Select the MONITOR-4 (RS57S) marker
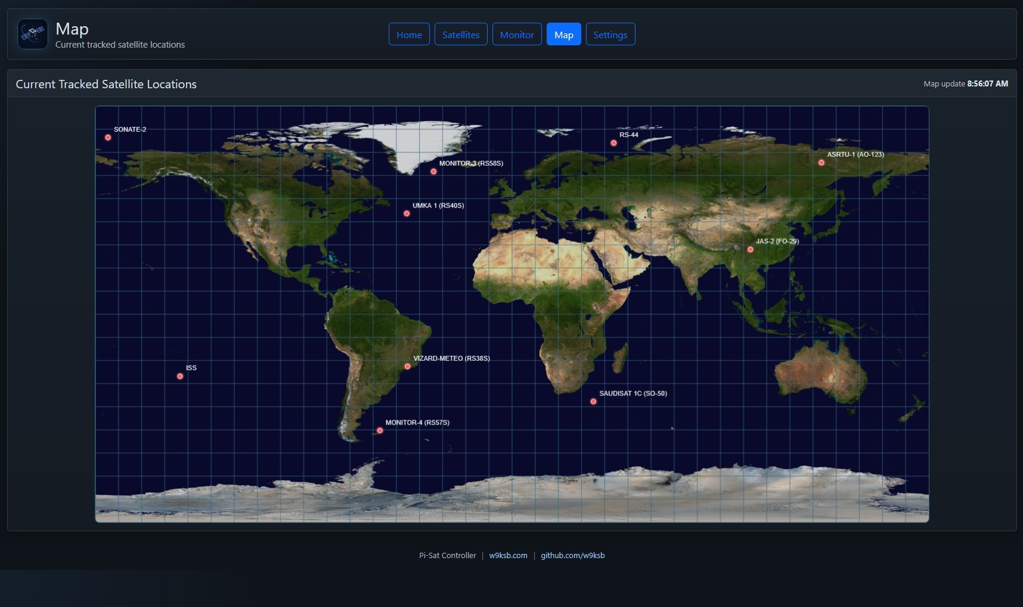Screen dimensions: 1023x607 point(380,431)
